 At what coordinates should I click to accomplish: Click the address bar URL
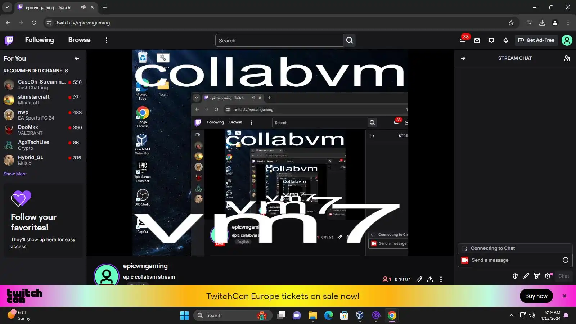point(83,23)
